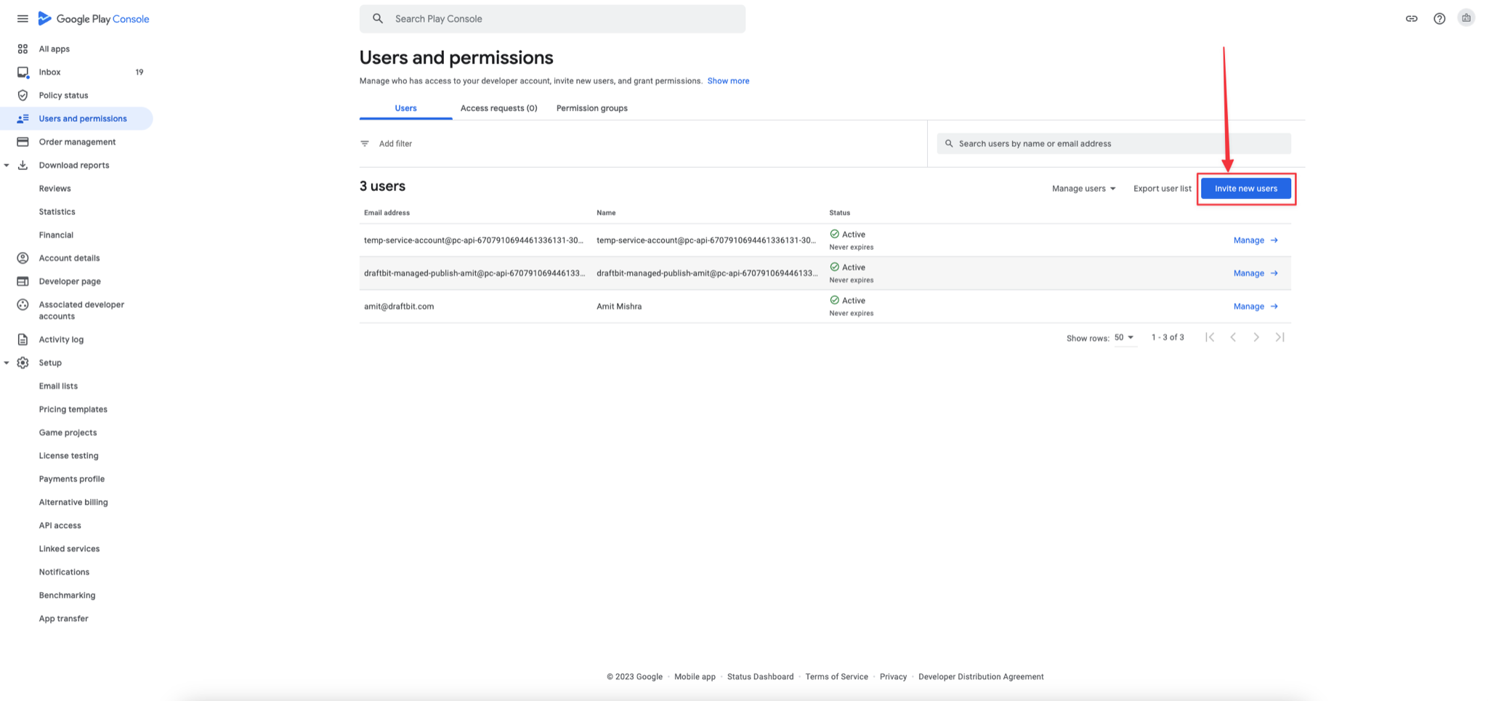This screenshot has width=1488, height=701.
Task: Open the help question mark icon
Action: coord(1439,19)
